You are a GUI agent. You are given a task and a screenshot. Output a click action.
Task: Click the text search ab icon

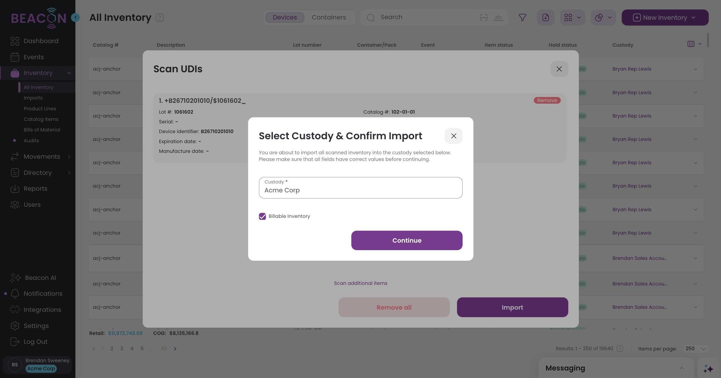(x=498, y=17)
